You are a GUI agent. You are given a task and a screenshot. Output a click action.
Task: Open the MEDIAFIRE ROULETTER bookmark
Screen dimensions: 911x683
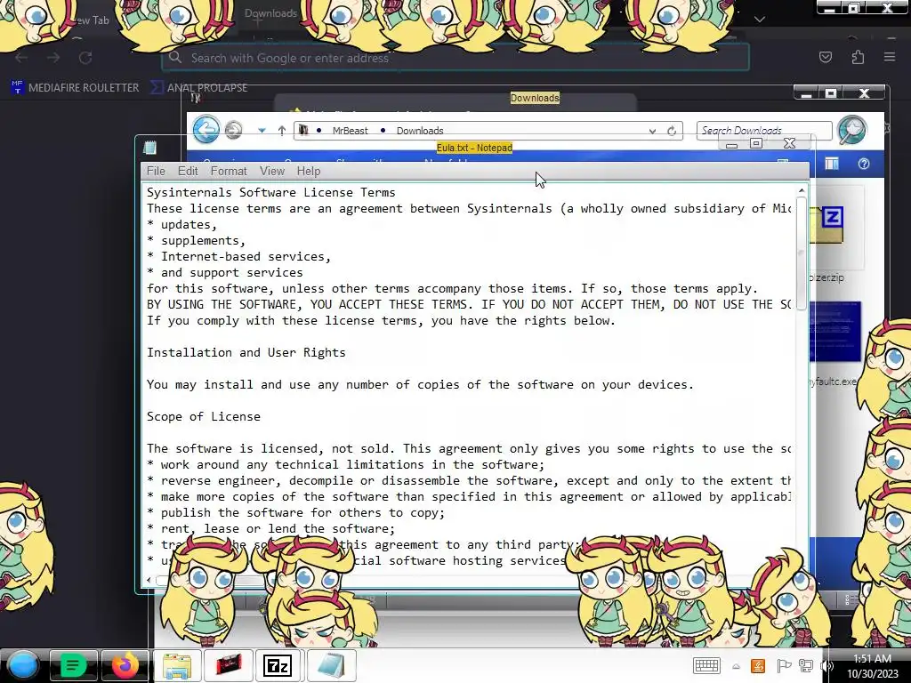tap(76, 88)
